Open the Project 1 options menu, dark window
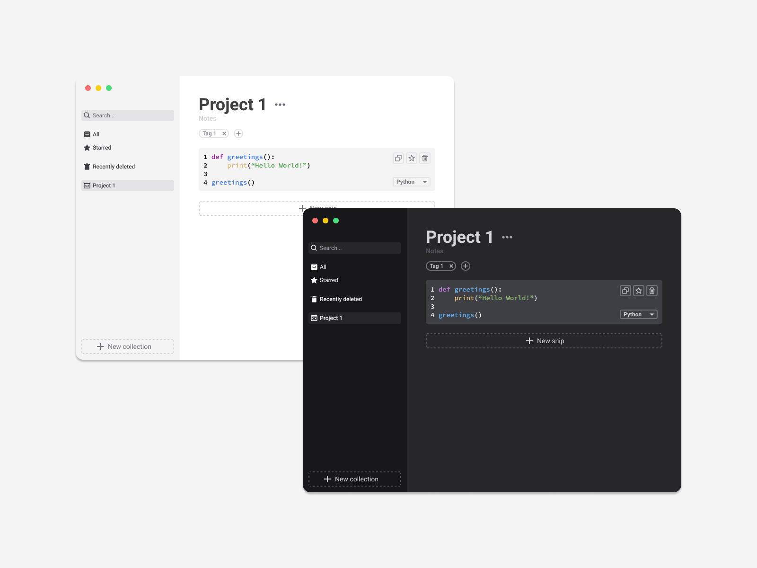The height and width of the screenshot is (568, 757). (507, 237)
